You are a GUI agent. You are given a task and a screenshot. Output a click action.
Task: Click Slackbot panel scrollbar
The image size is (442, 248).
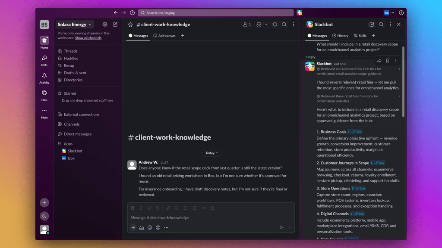tap(403, 81)
